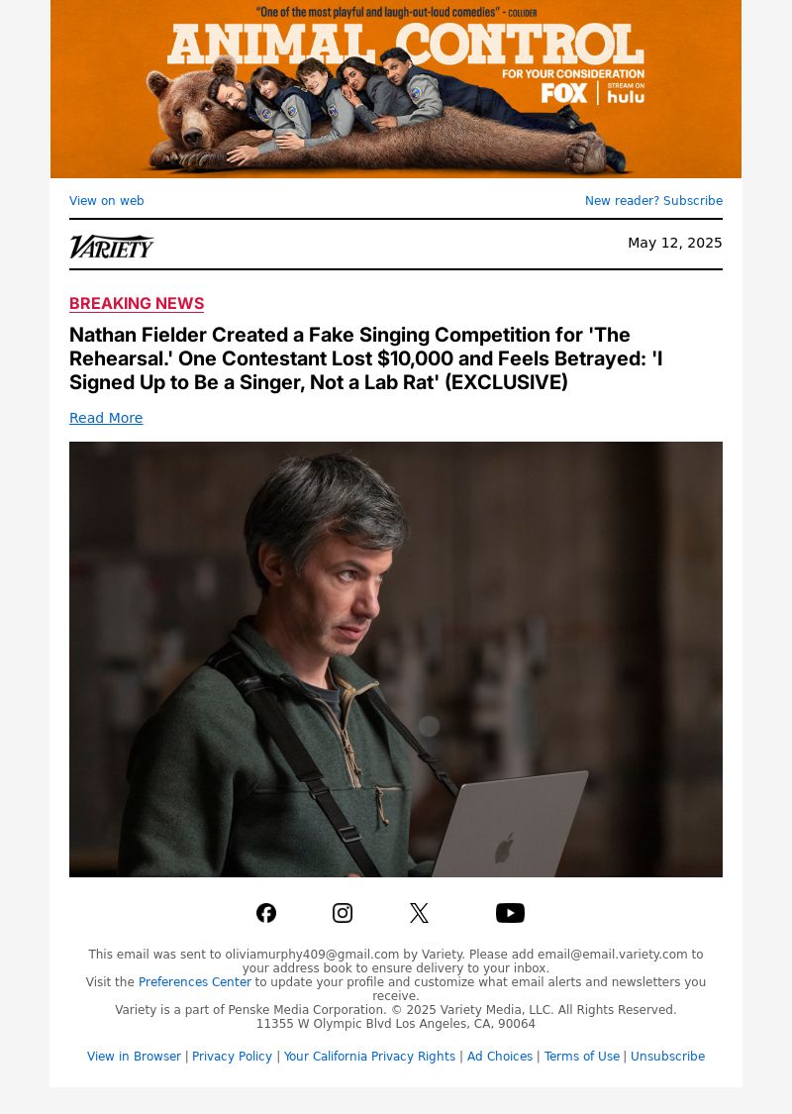Open Variety's Facebook page icon
Screen dimensions: 792x1114
click(x=266, y=913)
